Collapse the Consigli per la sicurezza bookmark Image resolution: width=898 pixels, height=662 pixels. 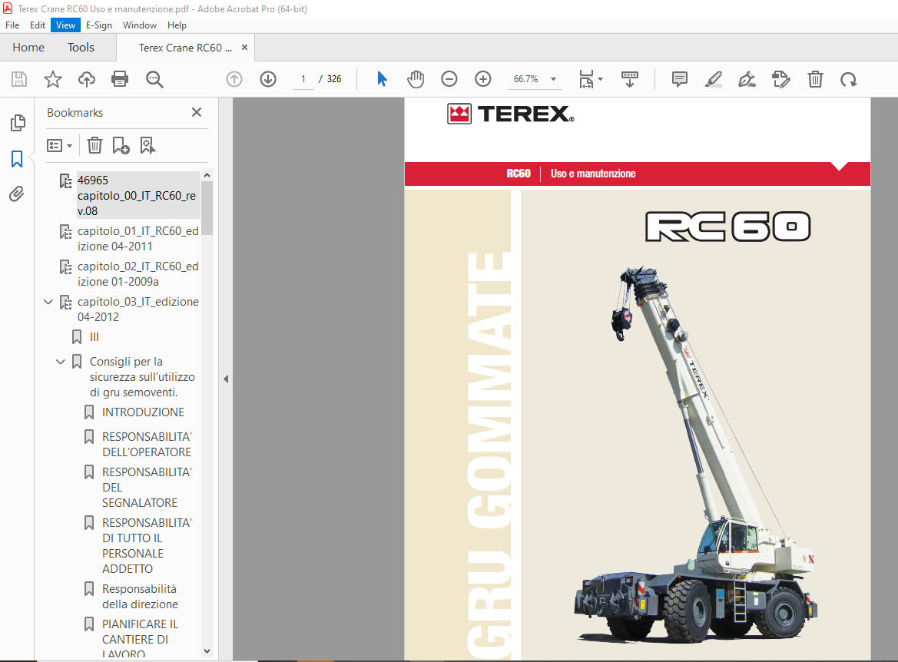[x=61, y=362]
